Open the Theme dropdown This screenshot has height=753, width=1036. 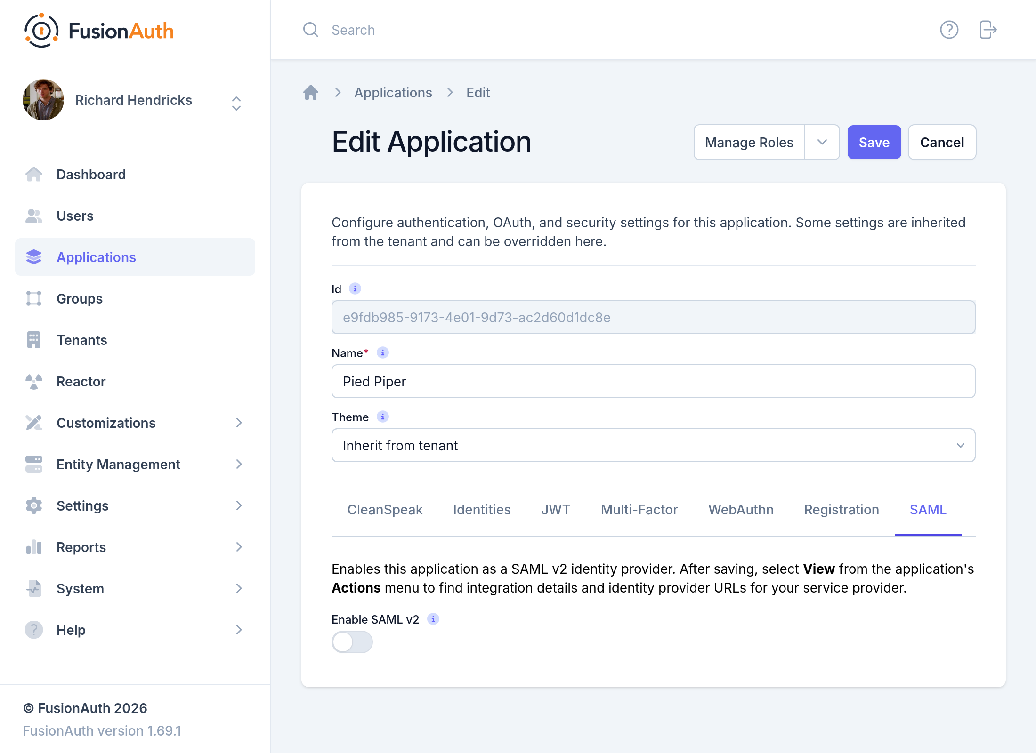[x=654, y=445]
